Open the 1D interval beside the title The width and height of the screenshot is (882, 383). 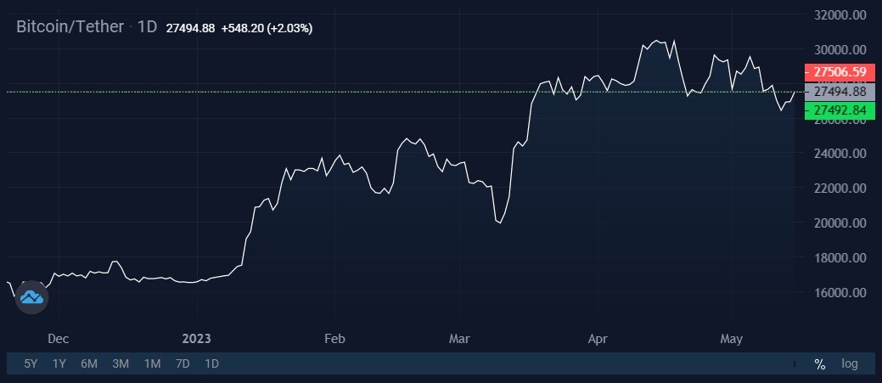coord(148,27)
